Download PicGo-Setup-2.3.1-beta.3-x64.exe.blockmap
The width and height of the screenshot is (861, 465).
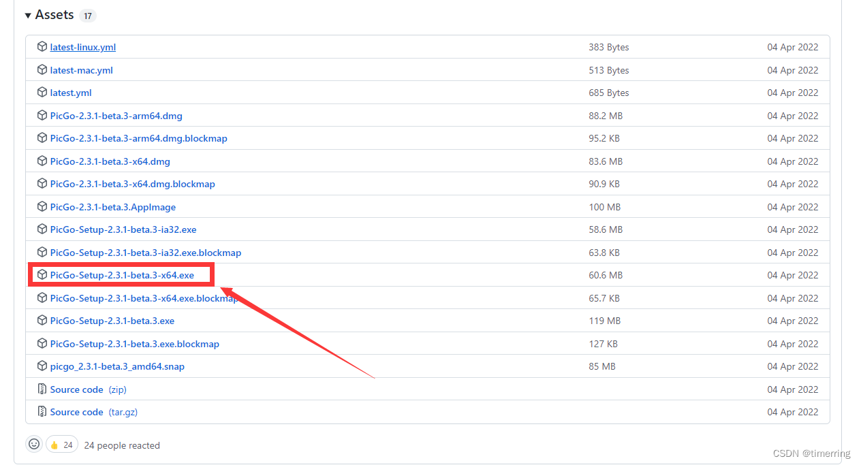(x=144, y=298)
